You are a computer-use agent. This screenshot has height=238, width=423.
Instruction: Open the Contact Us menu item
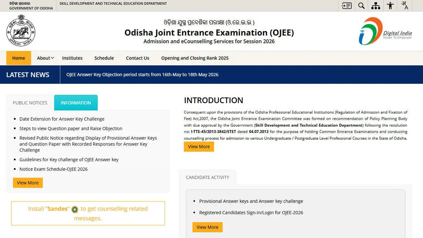coord(137,58)
